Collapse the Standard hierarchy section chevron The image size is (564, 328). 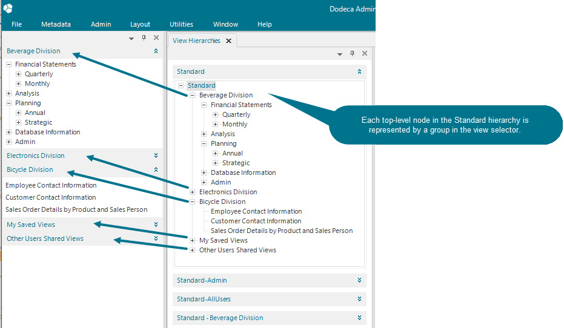click(x=359, y=71)
